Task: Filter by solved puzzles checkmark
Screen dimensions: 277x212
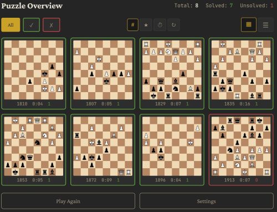Action: point(32,25)
